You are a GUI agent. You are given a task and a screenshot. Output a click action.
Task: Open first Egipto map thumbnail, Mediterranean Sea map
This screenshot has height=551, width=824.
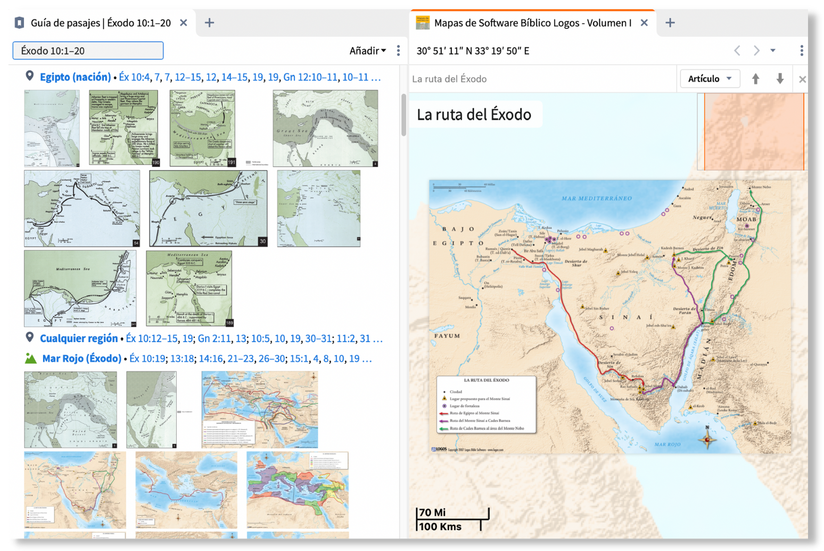[52, 128]
